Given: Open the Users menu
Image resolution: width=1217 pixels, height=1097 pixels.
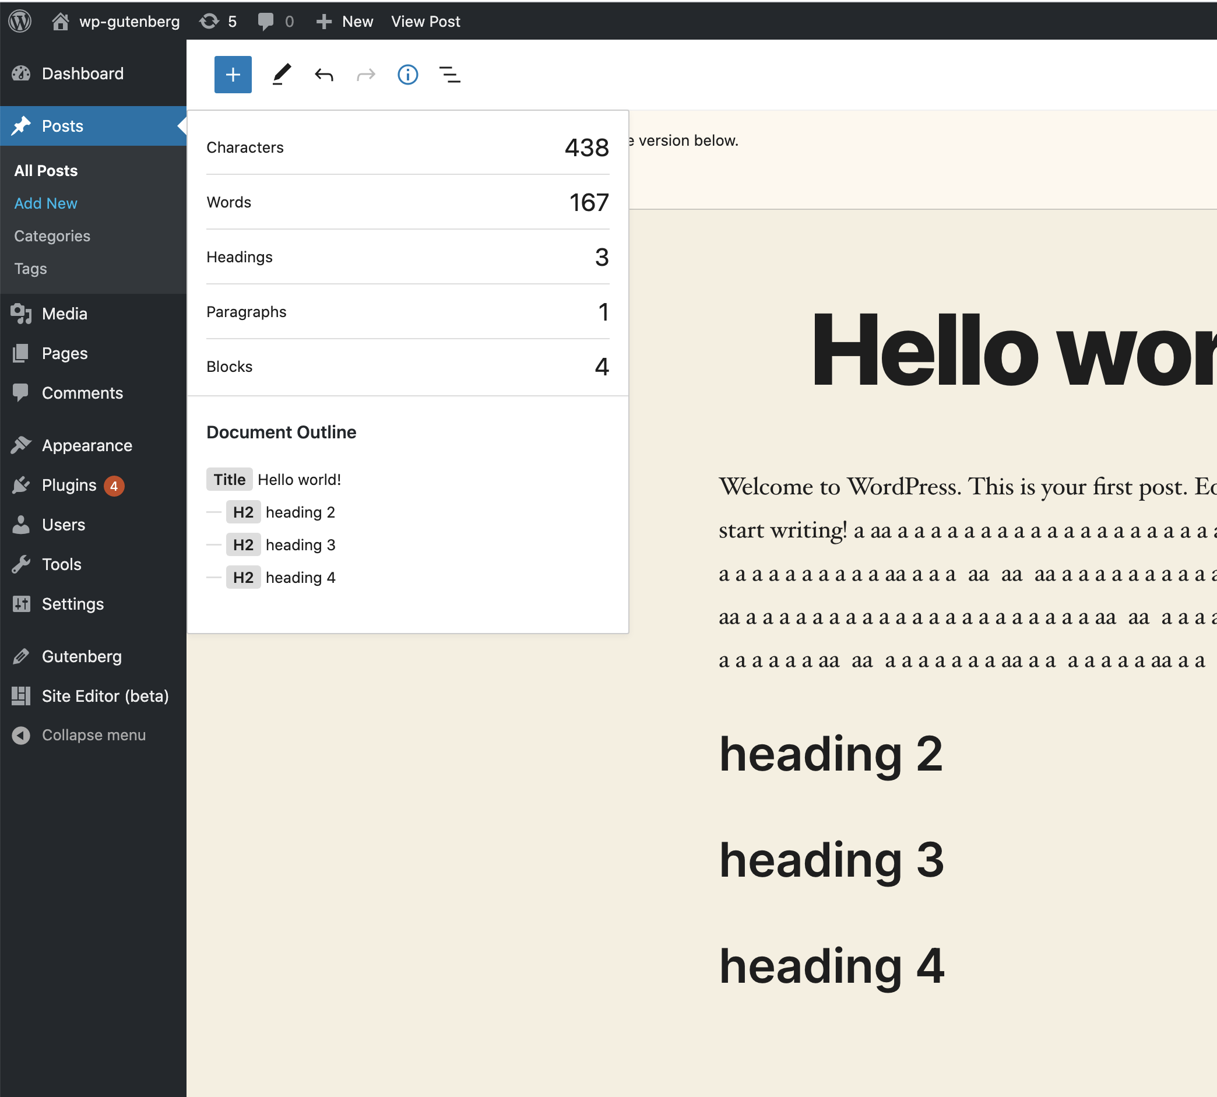Looking at the screenshot, I should click(93, 525).
